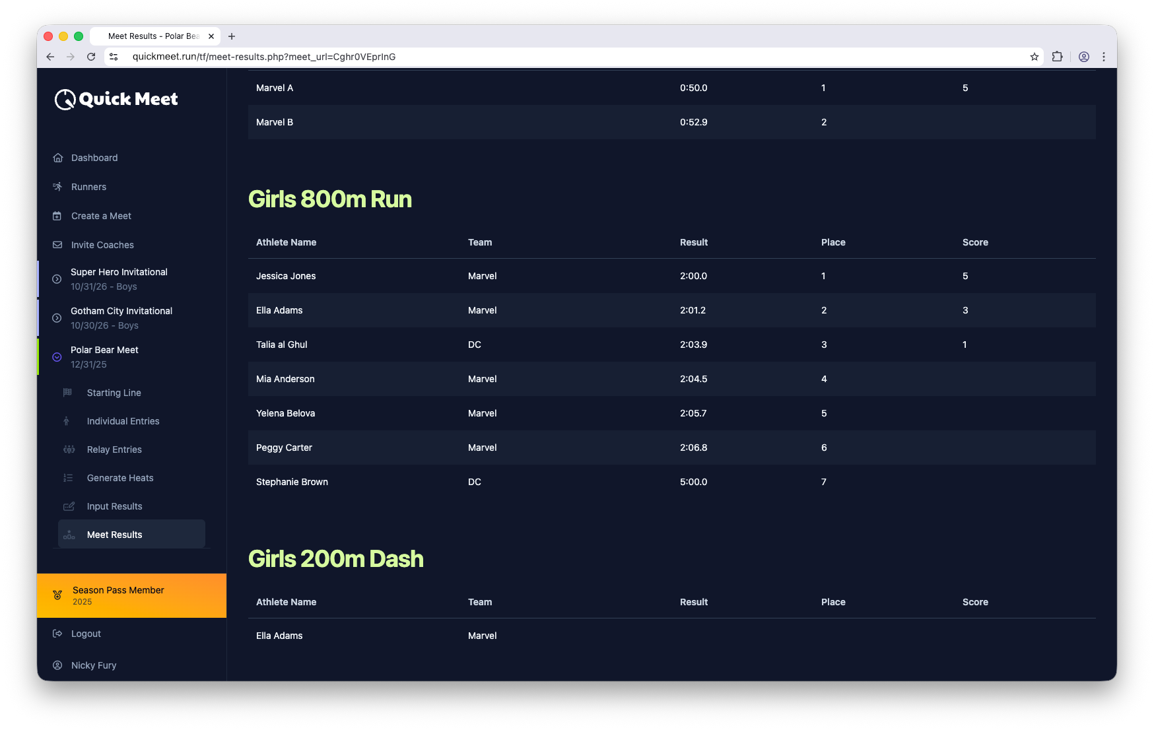Click the Nicky Fury account entry
This screenshot has height=730, width=1154.
coord(93,665)
